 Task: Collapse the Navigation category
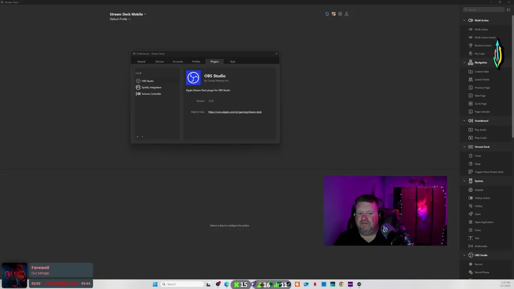[465, 63]
